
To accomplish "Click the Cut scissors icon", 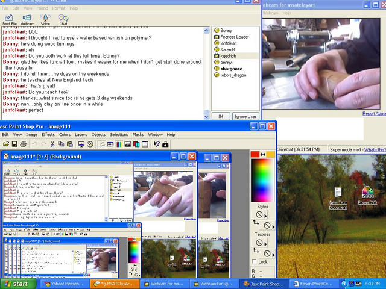I will 52,144.
